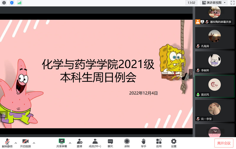
Task: Raise hand with 举手
Action: pyautogui.click(x=144, y=143)
